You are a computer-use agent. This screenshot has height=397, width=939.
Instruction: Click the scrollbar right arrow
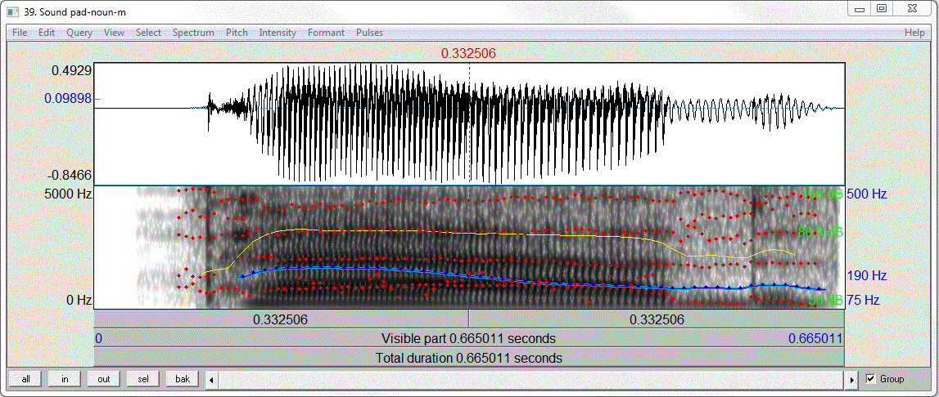(x=853, y=379)
